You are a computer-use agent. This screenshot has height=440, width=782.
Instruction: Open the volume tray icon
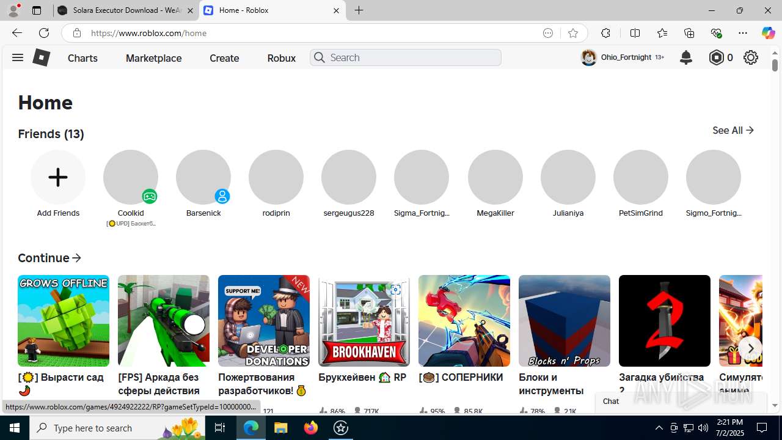point(703,428)
